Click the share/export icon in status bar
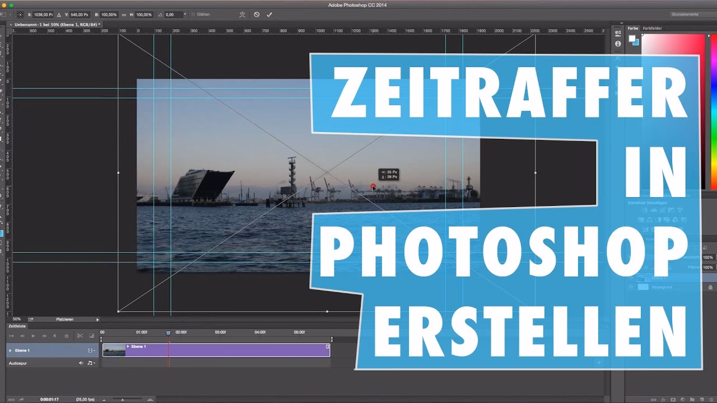This screenshot has width=717, height=403. pos(31,319)
